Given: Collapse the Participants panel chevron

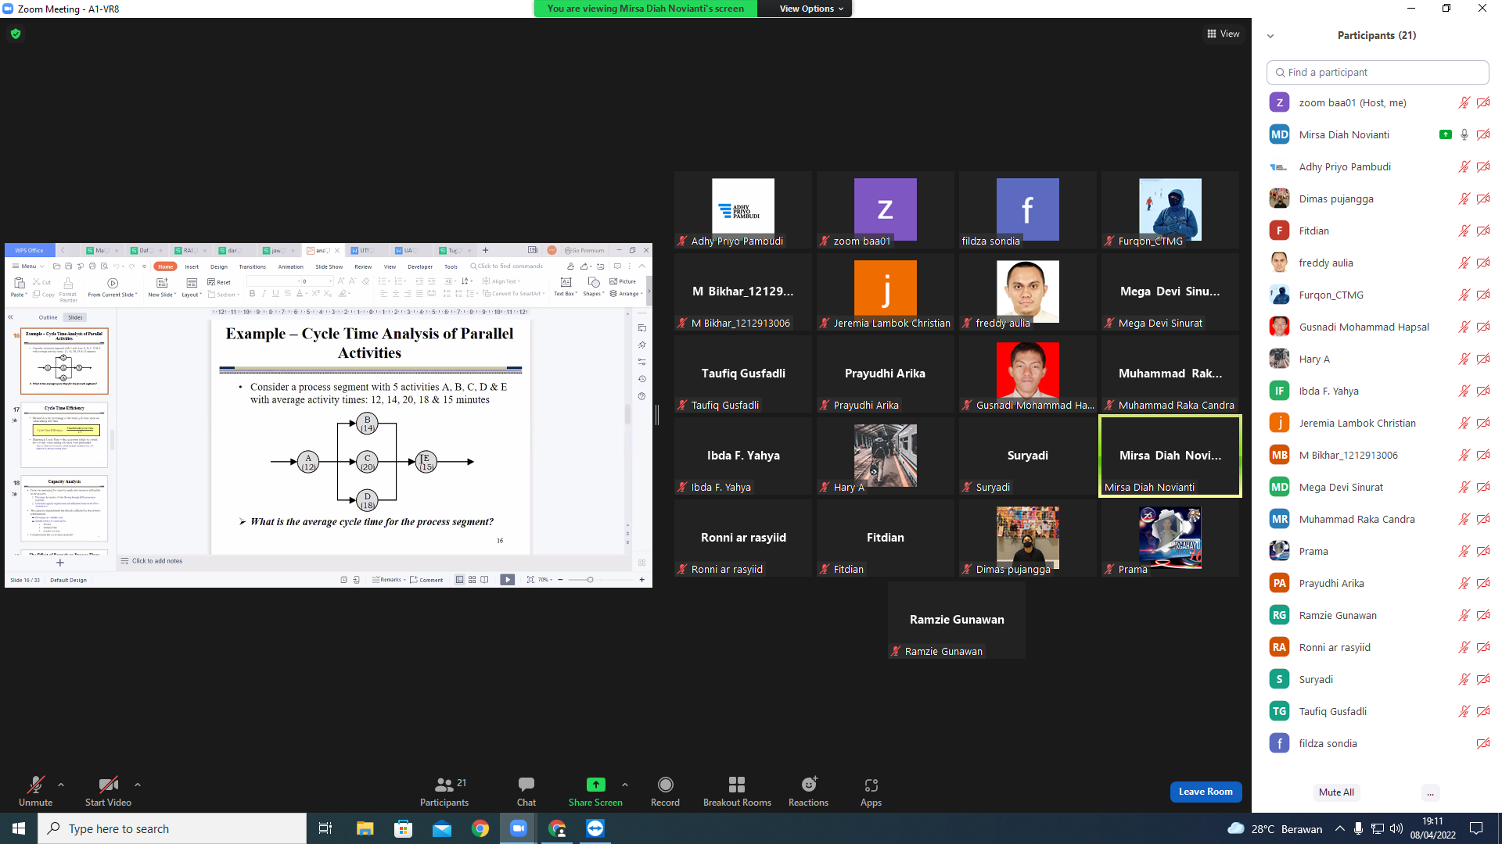Looking at the screenshot, I should pos(1270,36).
